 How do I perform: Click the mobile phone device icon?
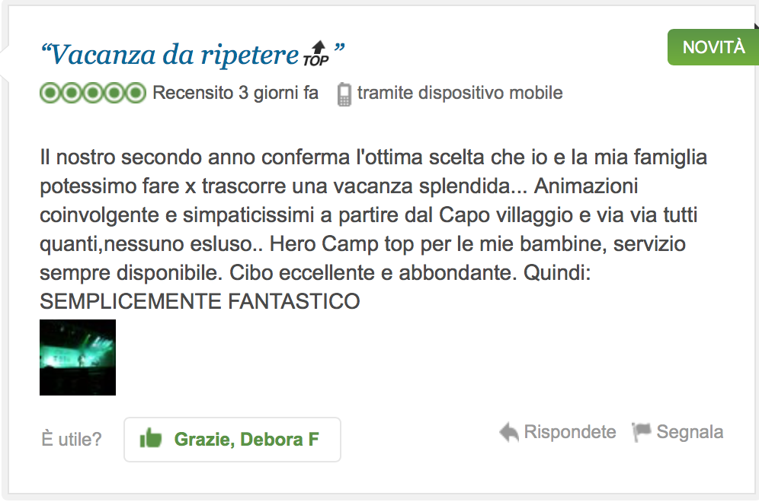(344, 94)
